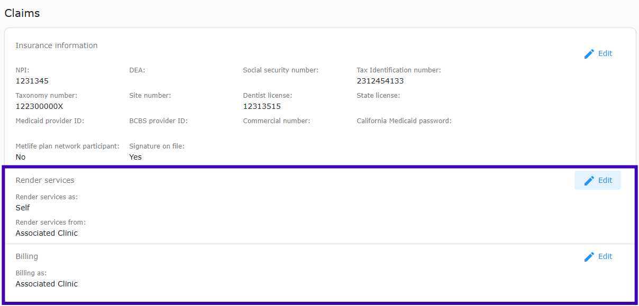Click Associated Clinic under Billing as
Image resolution: width=639 pixels, height=306 pixels.
(x=47, y=284)
